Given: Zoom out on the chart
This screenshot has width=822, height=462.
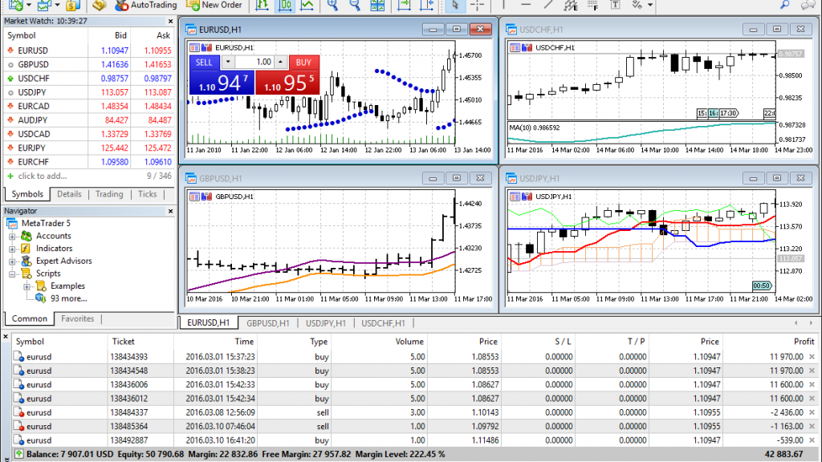Looking at the screenshot, I should click(x=356, y=5).
